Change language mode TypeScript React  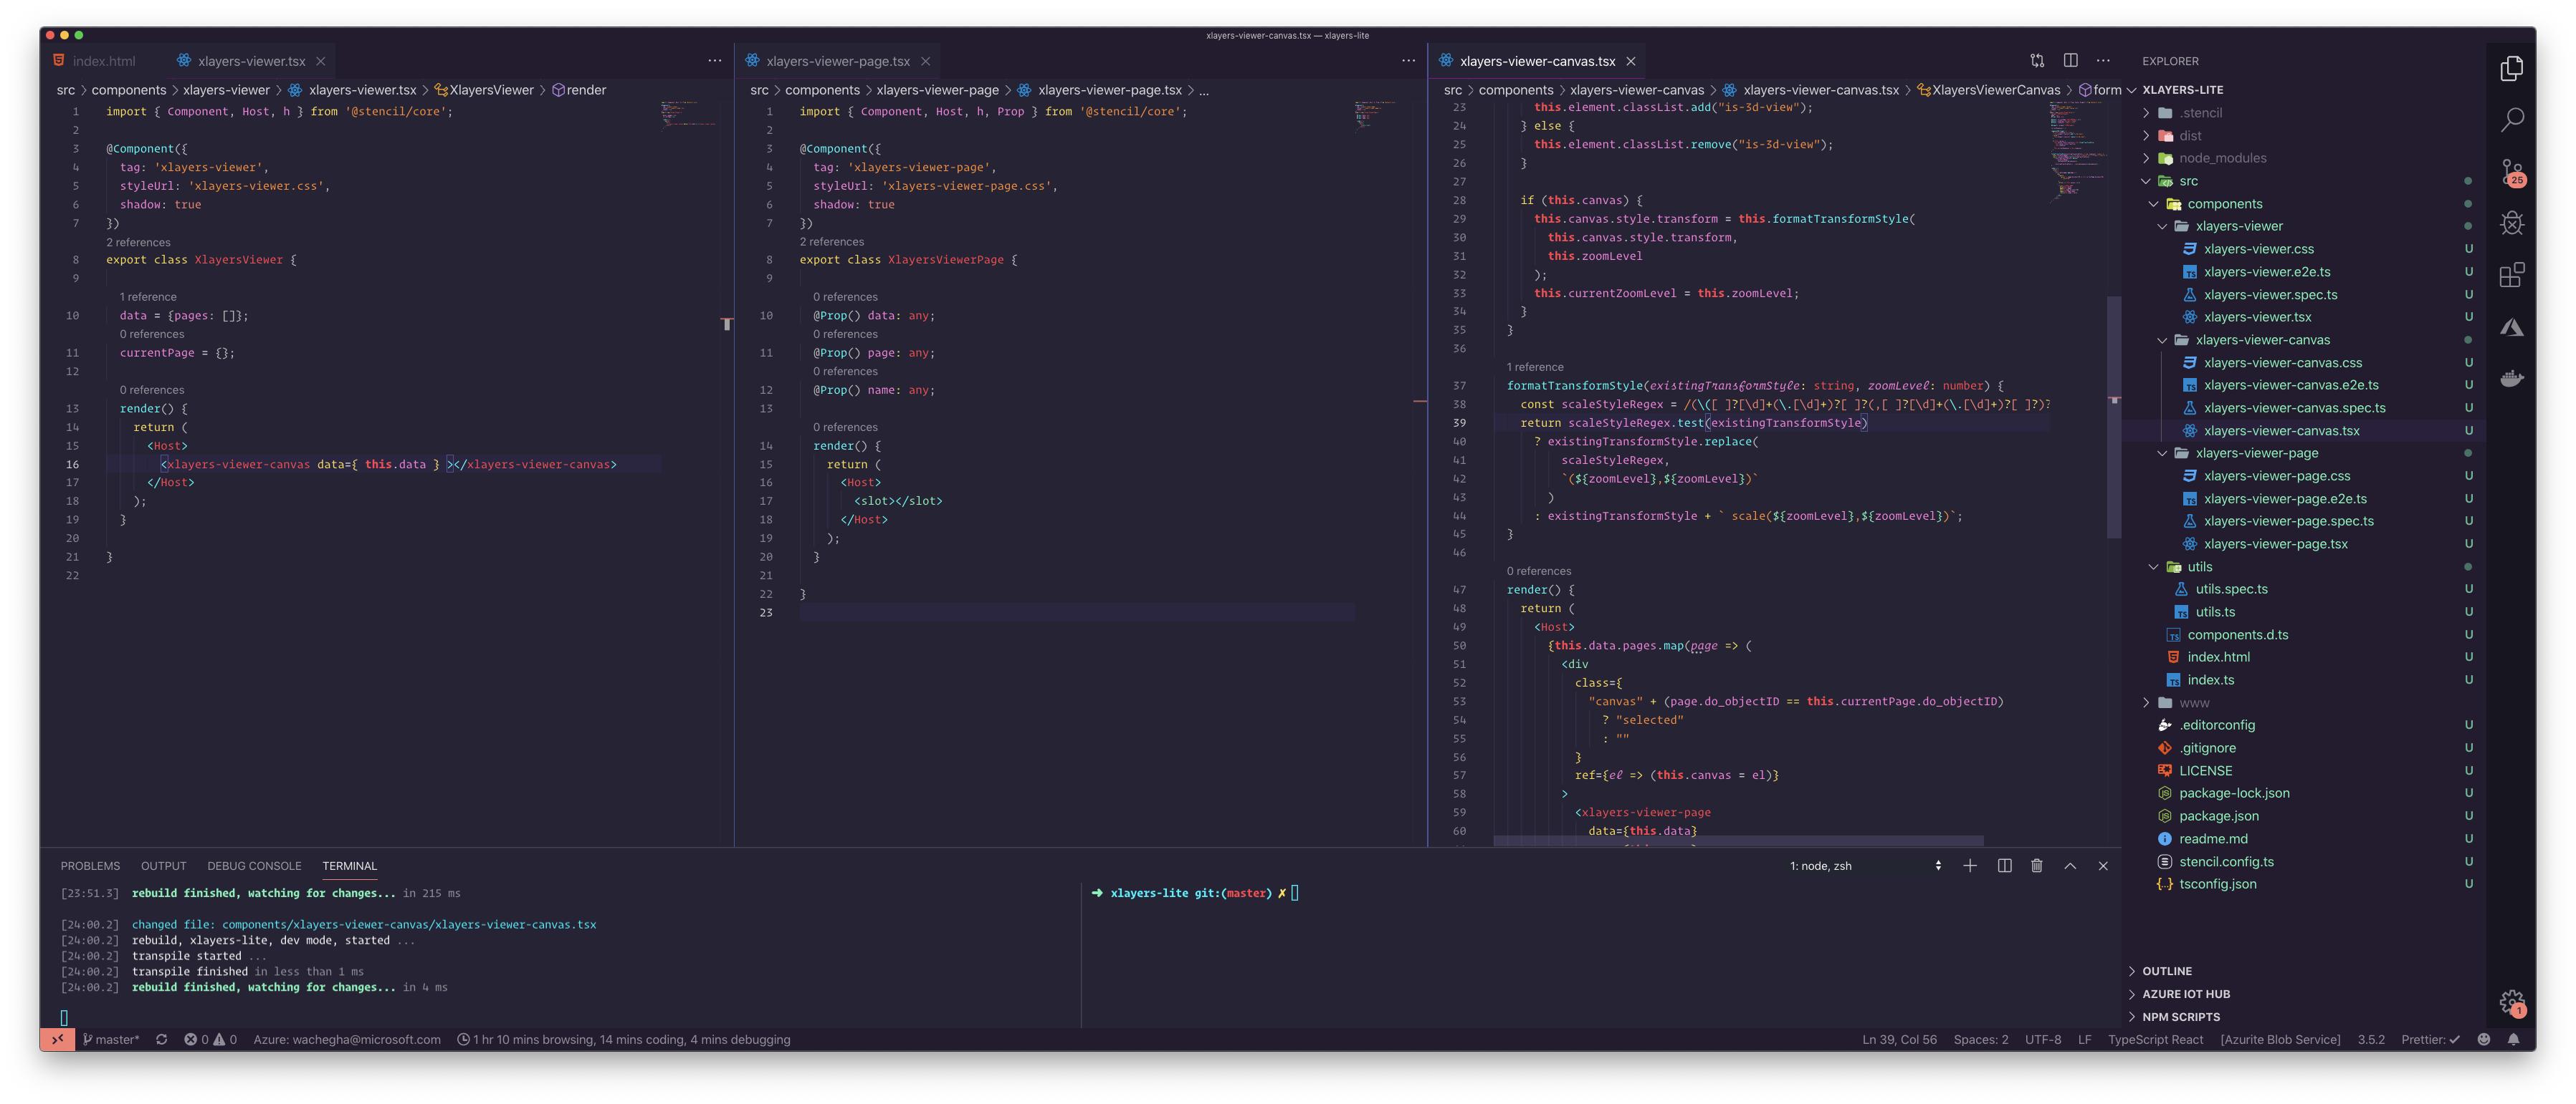(x=2155, y=1039)
